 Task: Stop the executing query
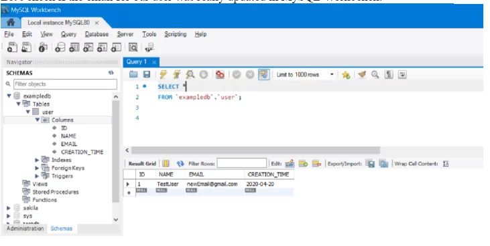pyautogui.click(x=203, y=74)
